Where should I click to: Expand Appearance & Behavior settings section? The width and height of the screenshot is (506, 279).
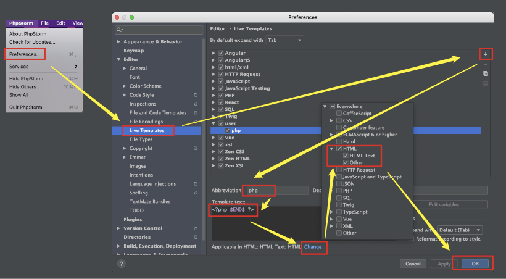coord(118,41)
